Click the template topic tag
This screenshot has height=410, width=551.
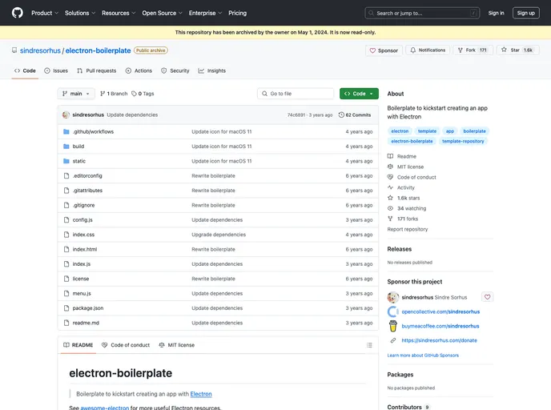tap(427, 131)
